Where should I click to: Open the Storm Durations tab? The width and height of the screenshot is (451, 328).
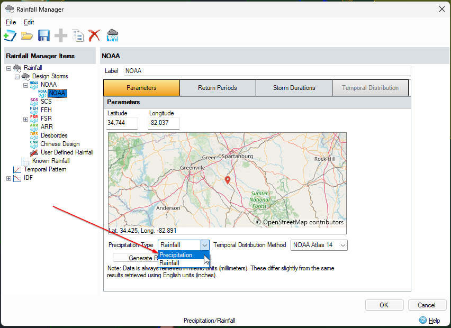point(294,88)
